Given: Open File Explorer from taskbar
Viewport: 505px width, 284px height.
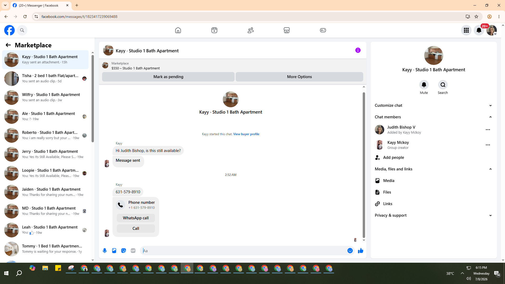Looking at the screenshot, I should [45, 268].
